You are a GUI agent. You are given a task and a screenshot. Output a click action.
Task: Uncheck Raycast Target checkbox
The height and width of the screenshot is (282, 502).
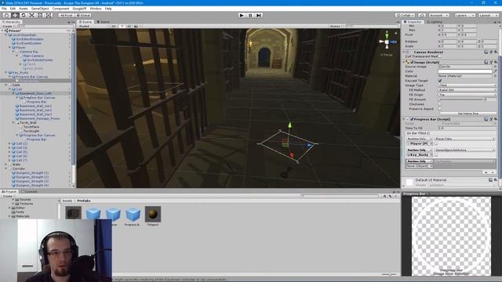pyautogui.click(x=440, y=81)
